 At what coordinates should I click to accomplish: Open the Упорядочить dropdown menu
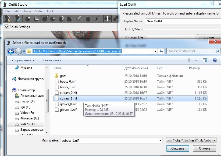pos(23,60)
